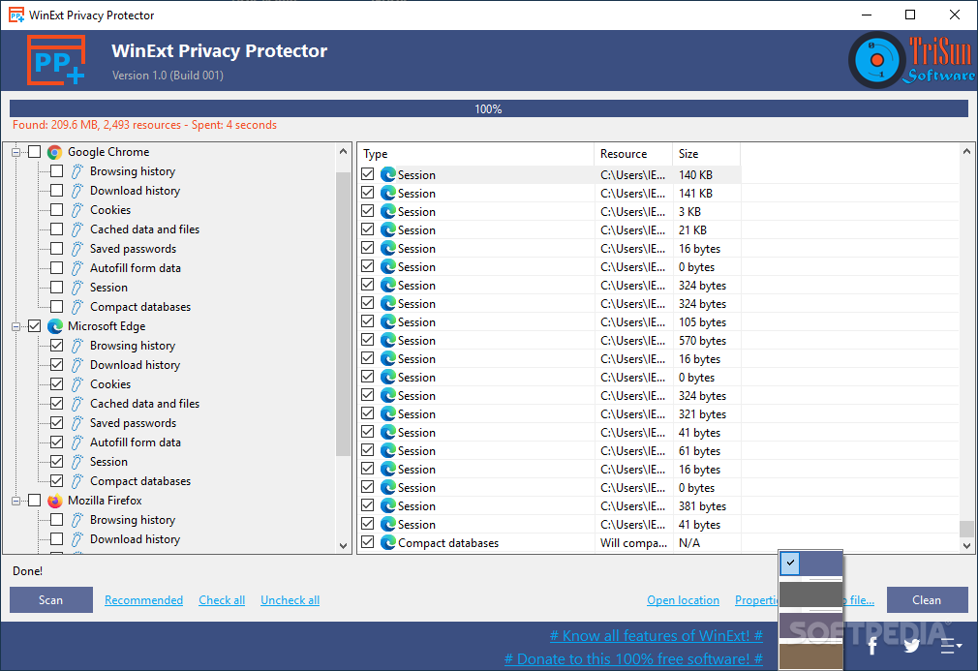Uncheck the 141 KB Session result checkbox
This screenshot has height=671, width=978.
368,193
